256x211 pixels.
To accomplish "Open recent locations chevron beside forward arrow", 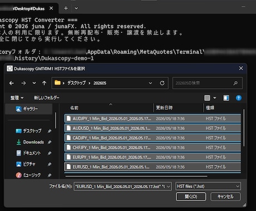I will click(34, 83).
